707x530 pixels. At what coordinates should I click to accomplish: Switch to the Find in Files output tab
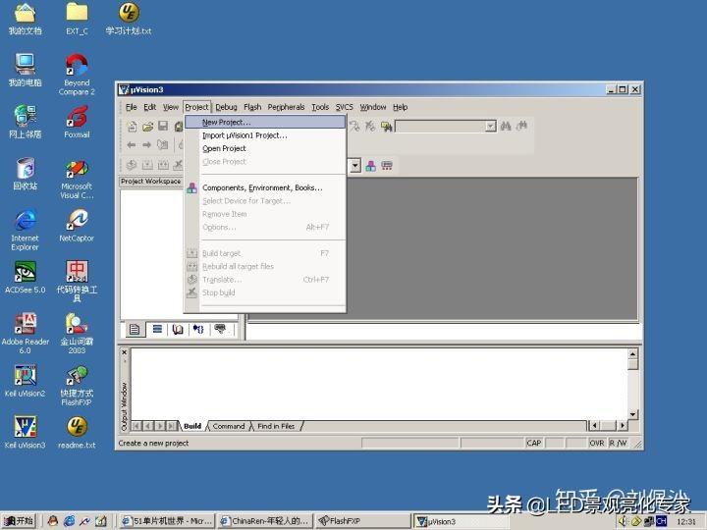click(x=276, y=426)
